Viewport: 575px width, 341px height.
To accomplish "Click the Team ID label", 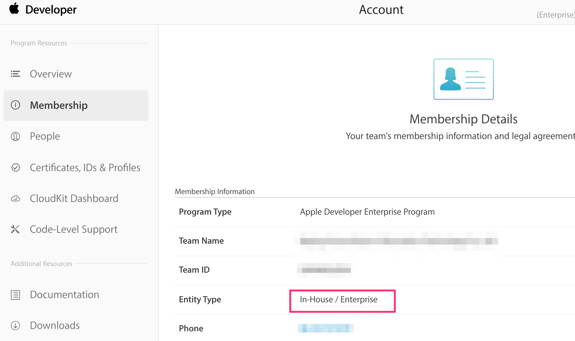I will click(x=194, y=270).
